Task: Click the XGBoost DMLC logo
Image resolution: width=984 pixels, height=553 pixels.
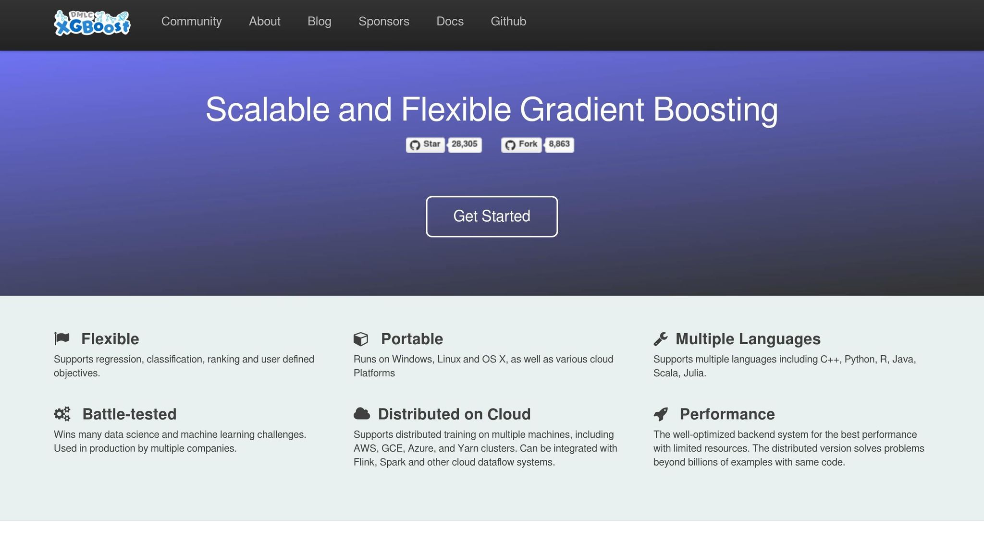Action: coord(93,23)
